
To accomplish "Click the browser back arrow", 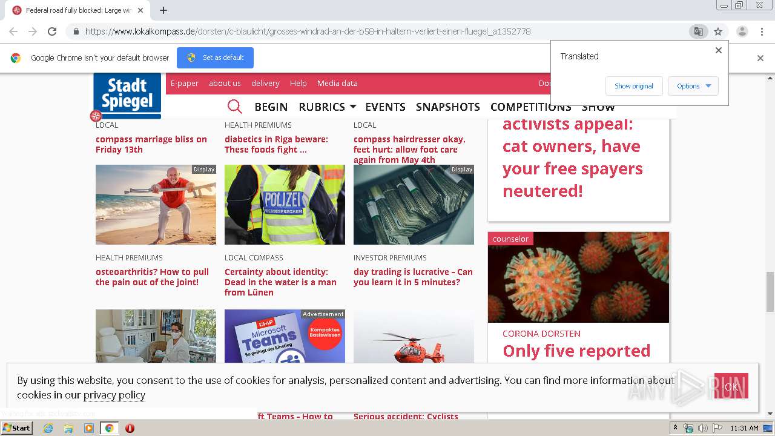I will (x=13, y=31).
